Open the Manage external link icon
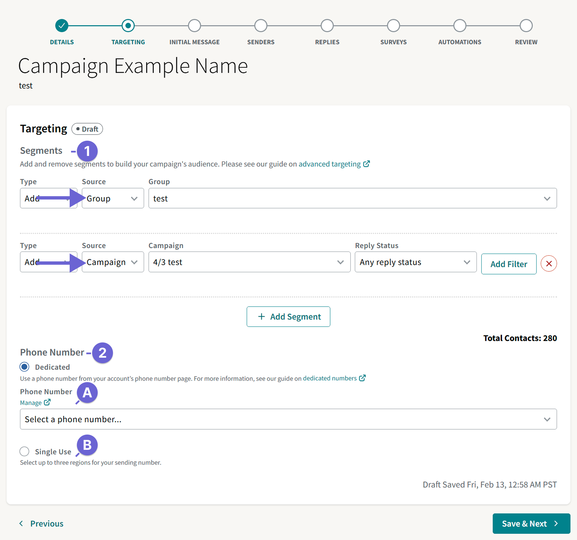The image size is (577, 540). tap(47, 402)
